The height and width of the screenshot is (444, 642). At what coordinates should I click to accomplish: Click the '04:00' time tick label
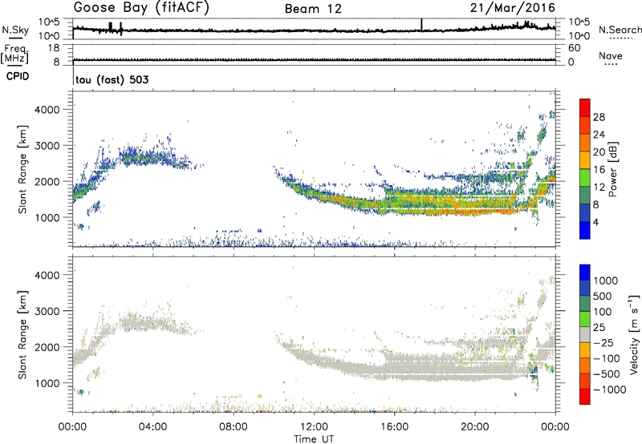(153, 427)
